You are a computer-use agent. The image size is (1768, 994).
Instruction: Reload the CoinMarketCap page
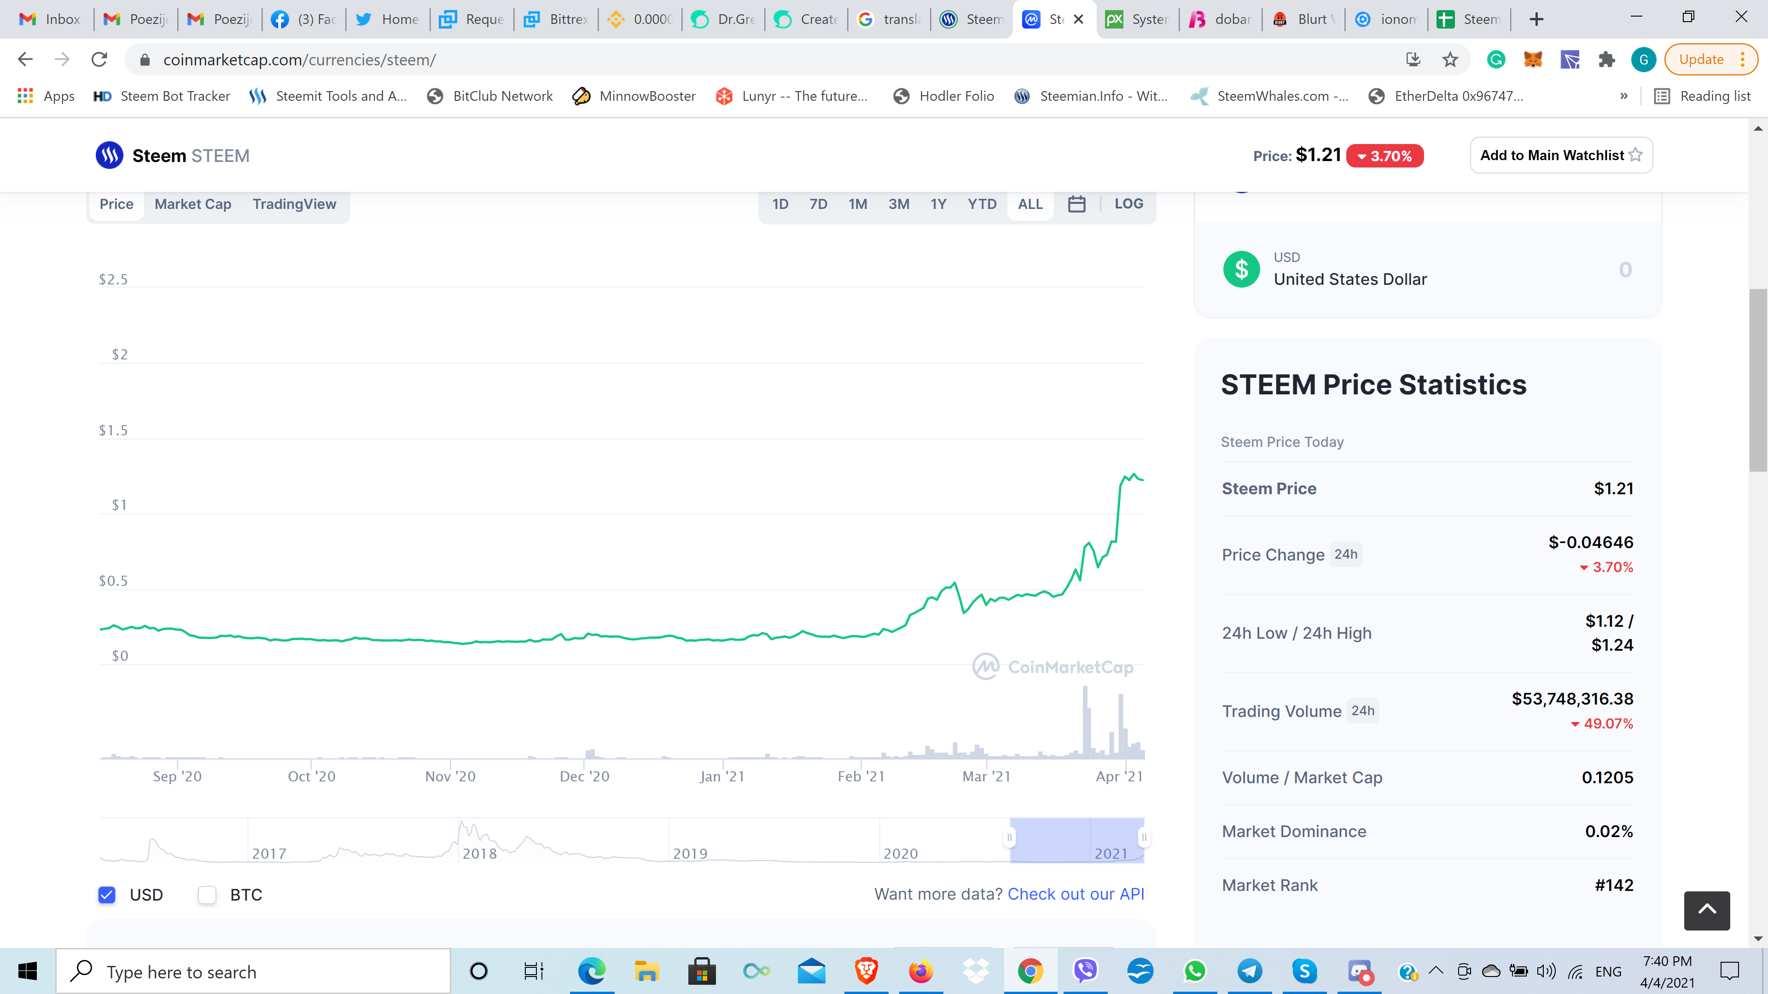tap(99, 60)
